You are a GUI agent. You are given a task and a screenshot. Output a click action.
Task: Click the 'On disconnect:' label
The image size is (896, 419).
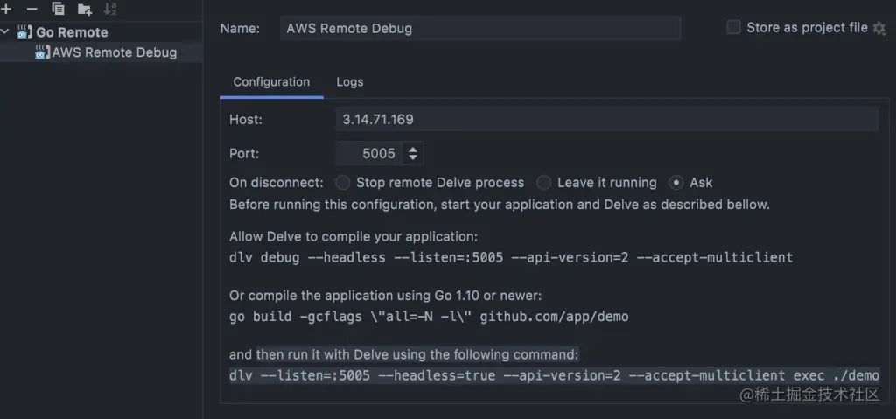pyautogui.click(x=276, y=183)
